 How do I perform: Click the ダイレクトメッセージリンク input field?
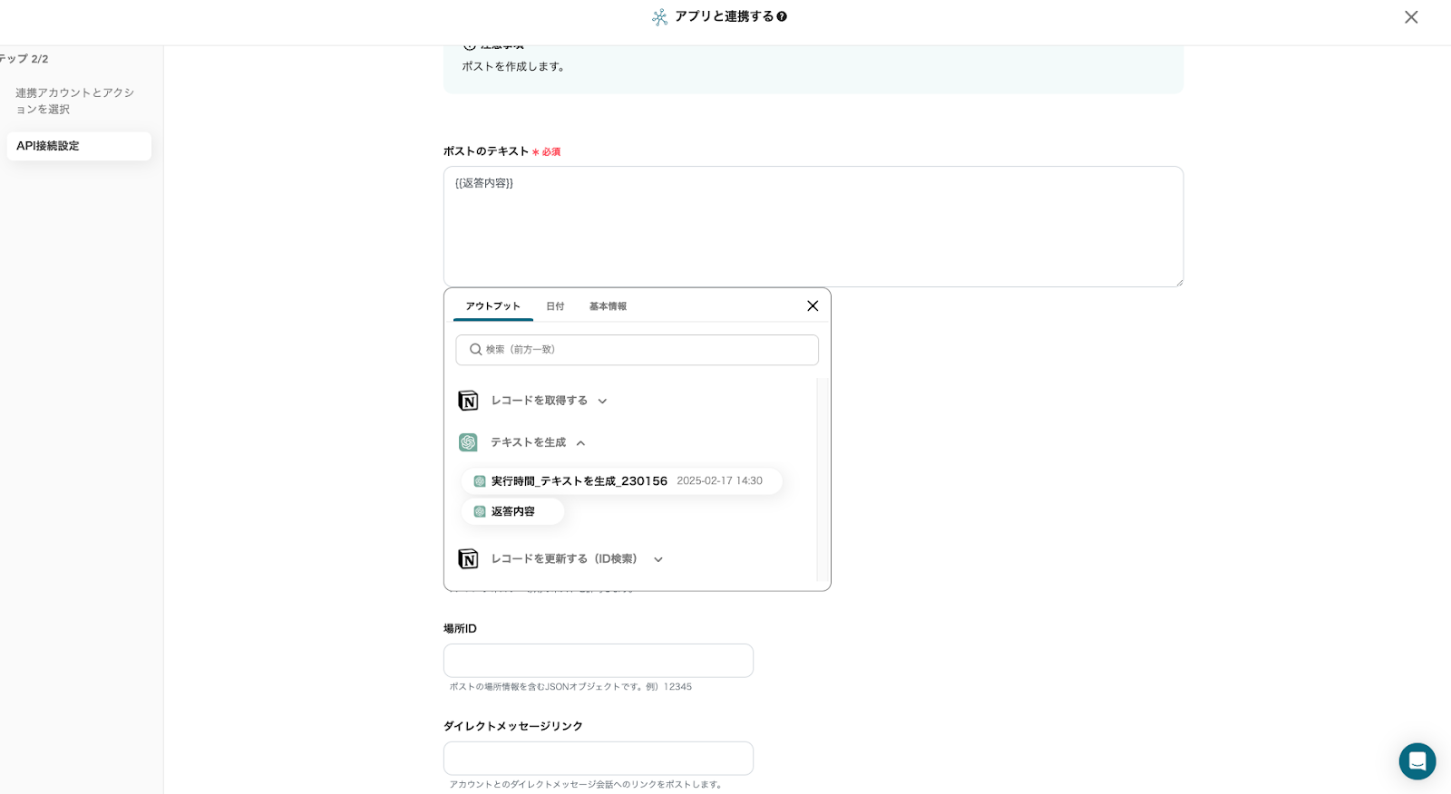pos(599,759)
